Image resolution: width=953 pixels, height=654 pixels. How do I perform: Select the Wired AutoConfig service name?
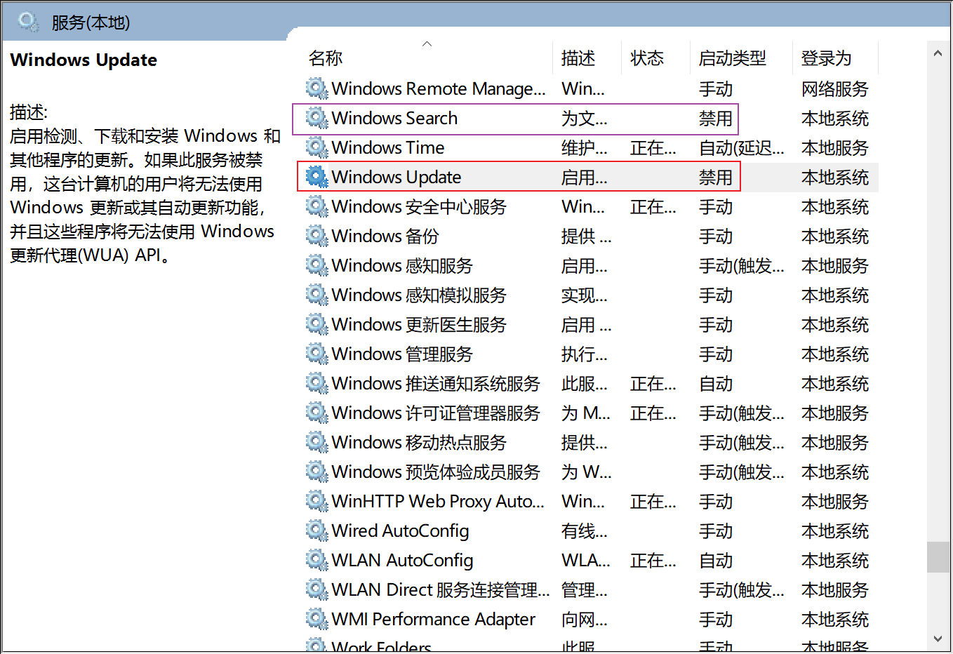[x=400, y=530]
